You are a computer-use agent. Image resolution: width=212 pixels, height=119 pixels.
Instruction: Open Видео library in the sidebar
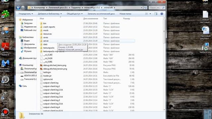[27, 41]
